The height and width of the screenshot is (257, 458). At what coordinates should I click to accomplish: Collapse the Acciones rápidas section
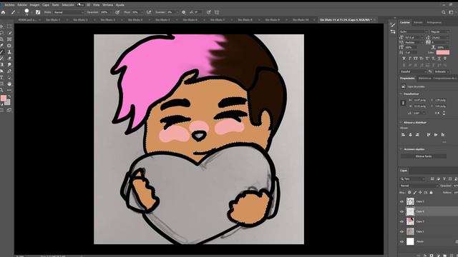coord(401,149)
